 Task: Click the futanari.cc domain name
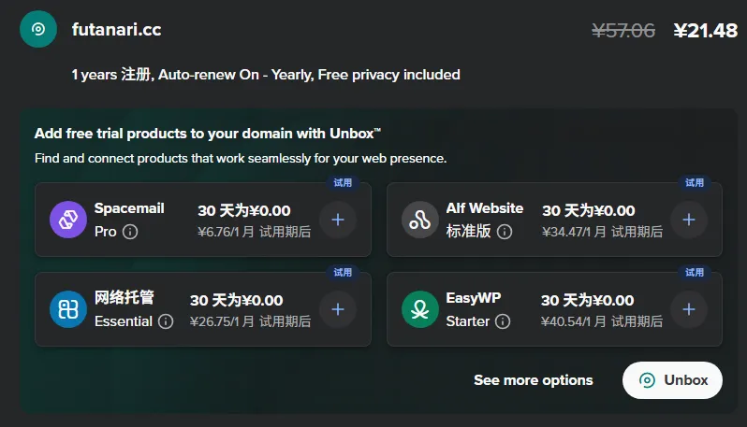click(x=116, y=30)
